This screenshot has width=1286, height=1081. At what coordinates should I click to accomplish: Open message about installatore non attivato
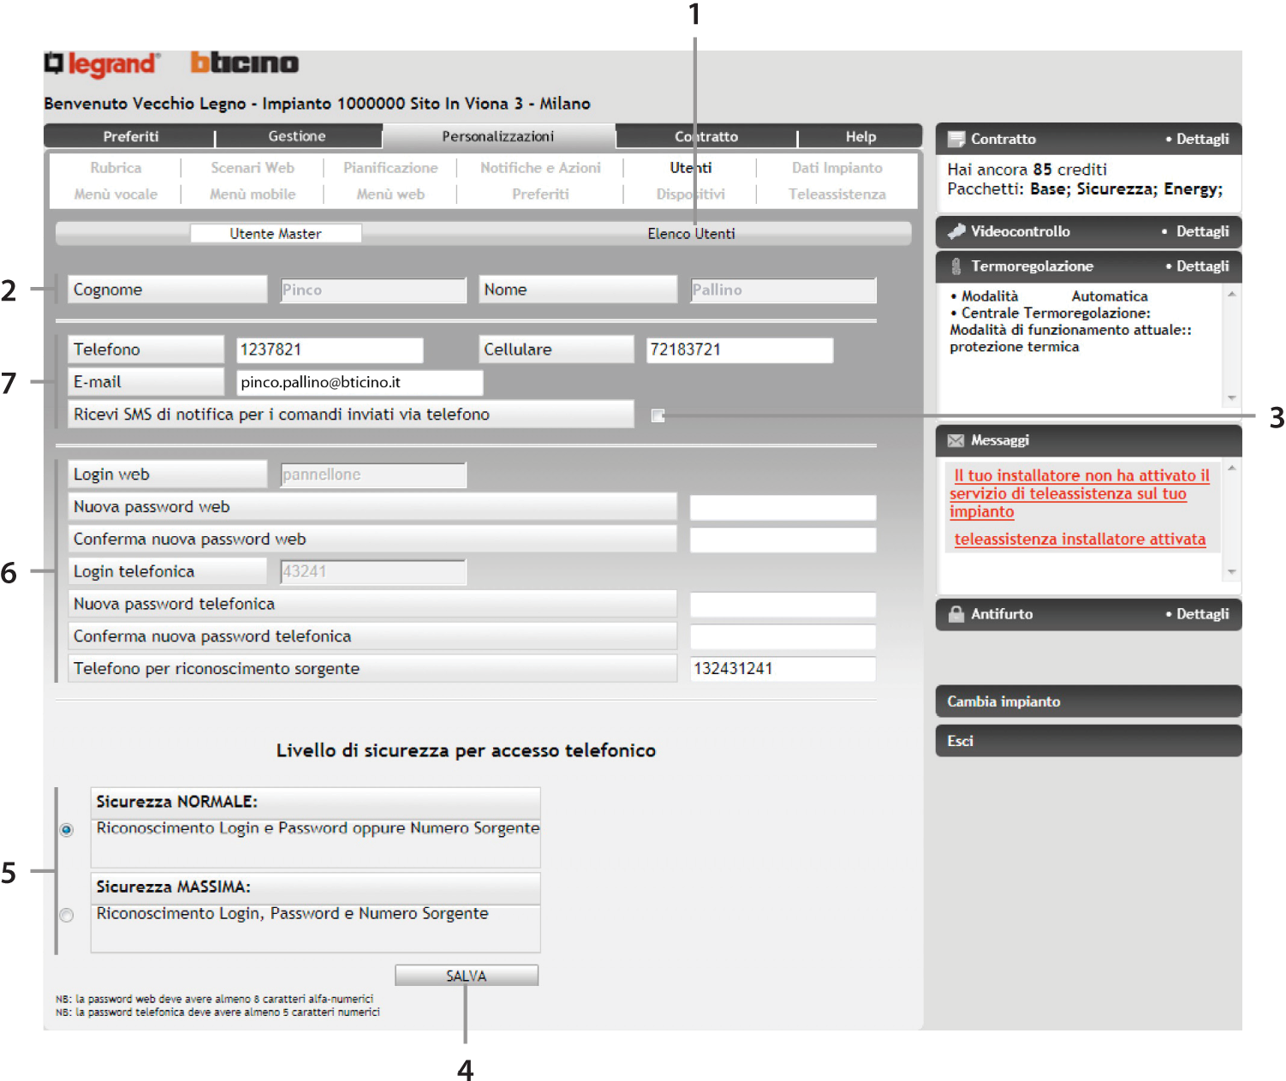click(x=1080, y=493)
